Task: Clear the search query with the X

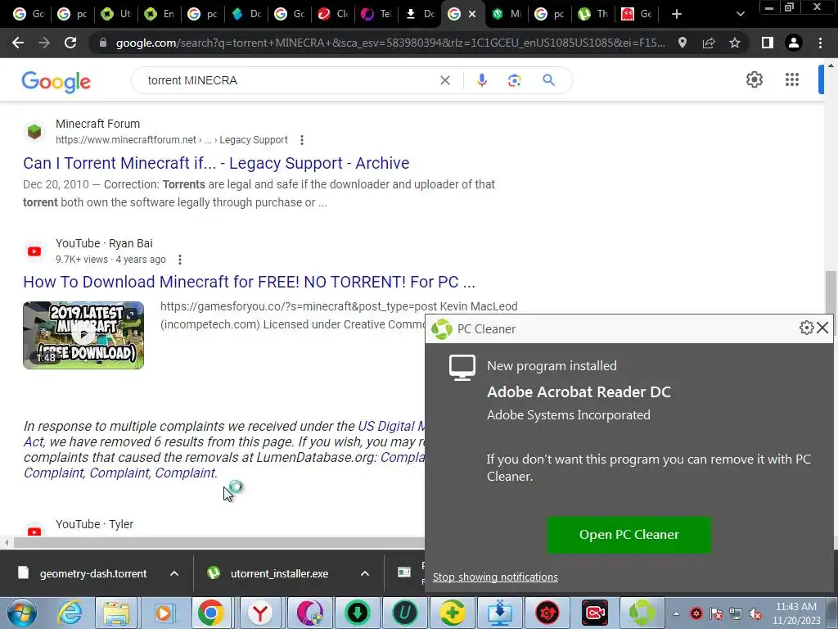Action: pos(444,80)
